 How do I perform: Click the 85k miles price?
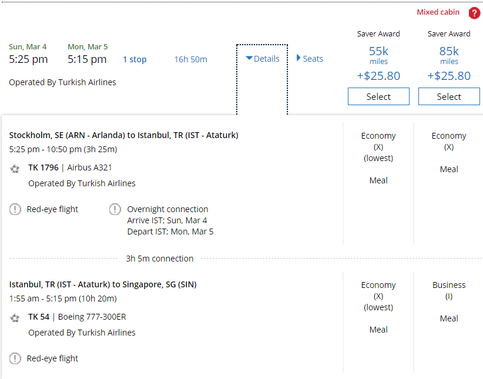tap(449, 52)
